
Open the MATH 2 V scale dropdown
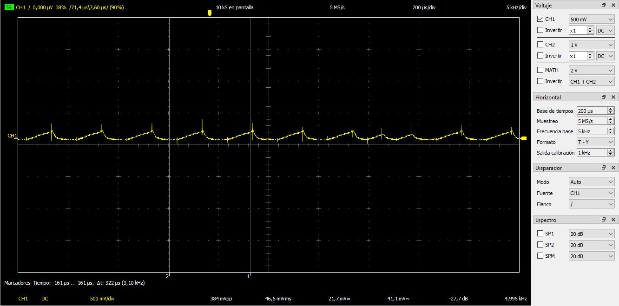coord(592,71)
